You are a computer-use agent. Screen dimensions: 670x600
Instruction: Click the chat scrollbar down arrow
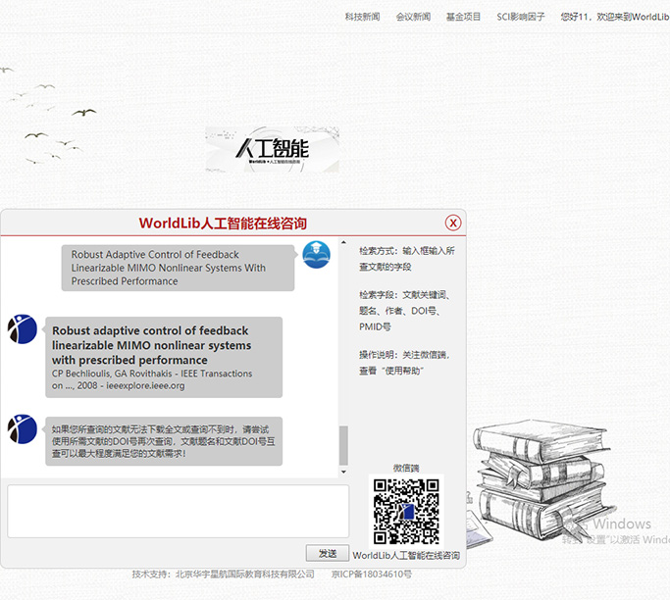coord(343,472)
